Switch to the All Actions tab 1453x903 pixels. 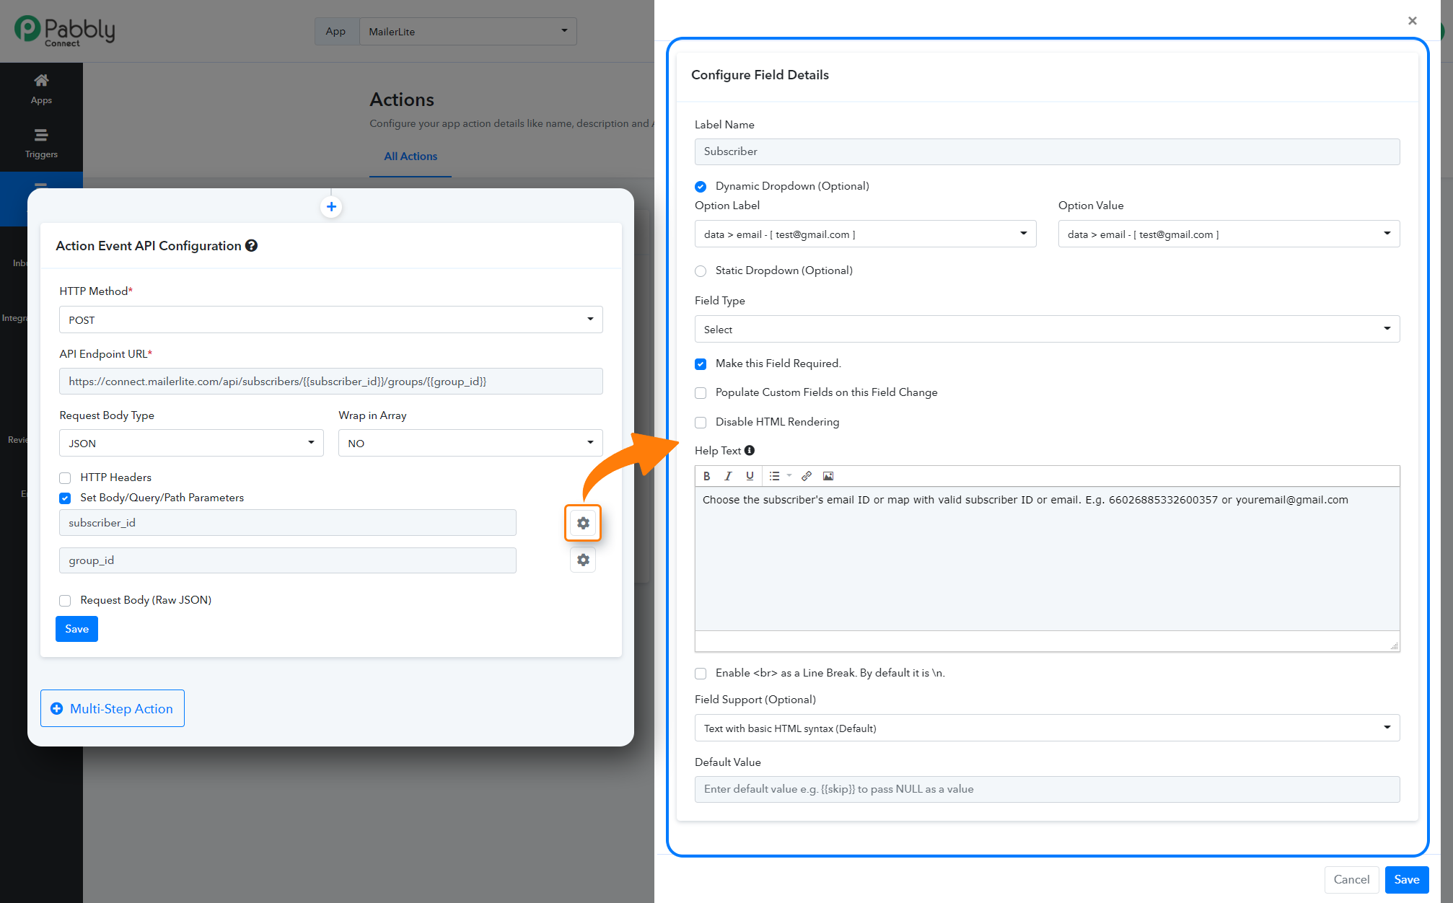411,157
